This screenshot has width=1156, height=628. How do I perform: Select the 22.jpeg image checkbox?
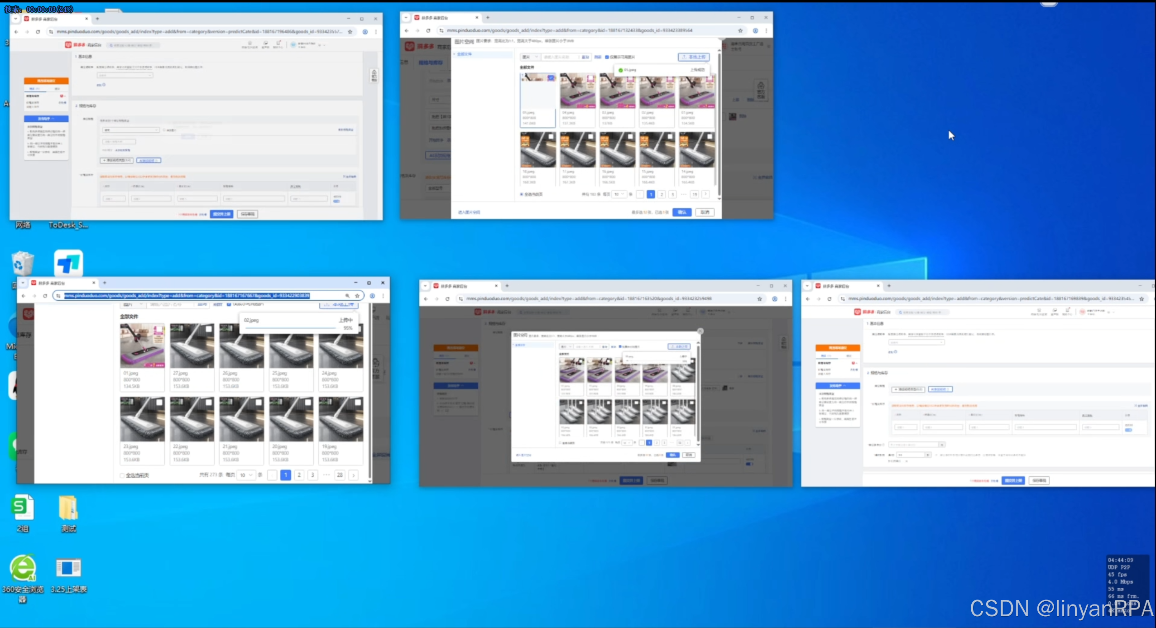pos(209,402)
